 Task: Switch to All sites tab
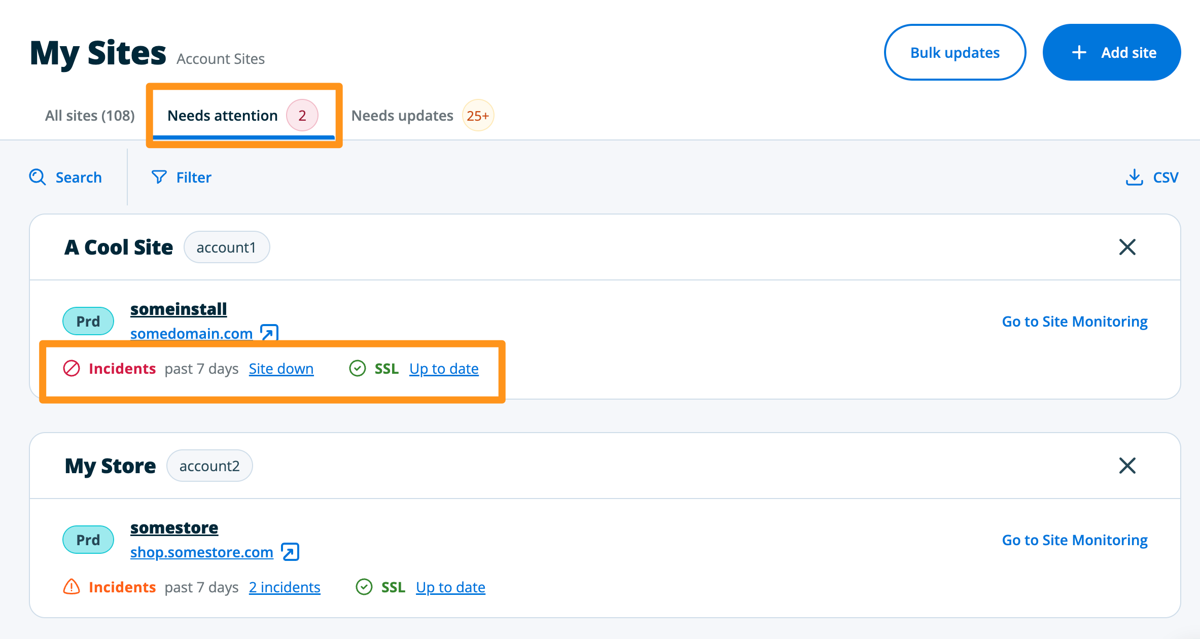tap(90, 116)
